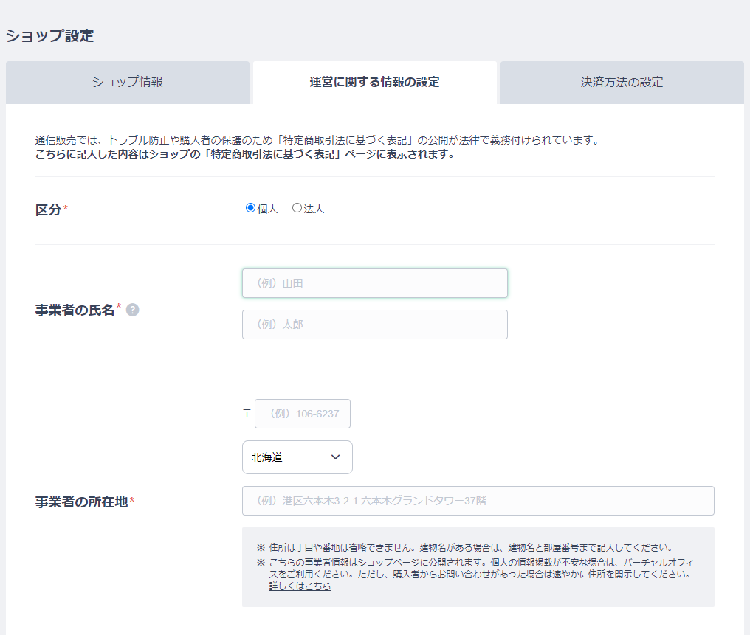Click the postal code field 106-6237

click(303, 414)
